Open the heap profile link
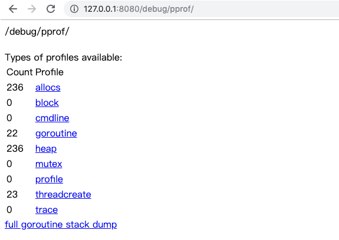The width and height of the screenshot is (339, 240). [x=46, y=149]
